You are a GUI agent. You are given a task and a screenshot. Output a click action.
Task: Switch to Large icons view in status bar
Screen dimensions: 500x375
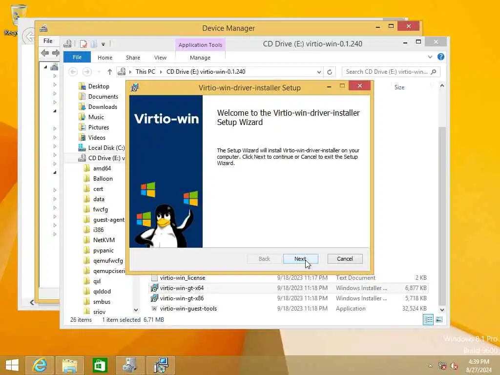point(439,319)
